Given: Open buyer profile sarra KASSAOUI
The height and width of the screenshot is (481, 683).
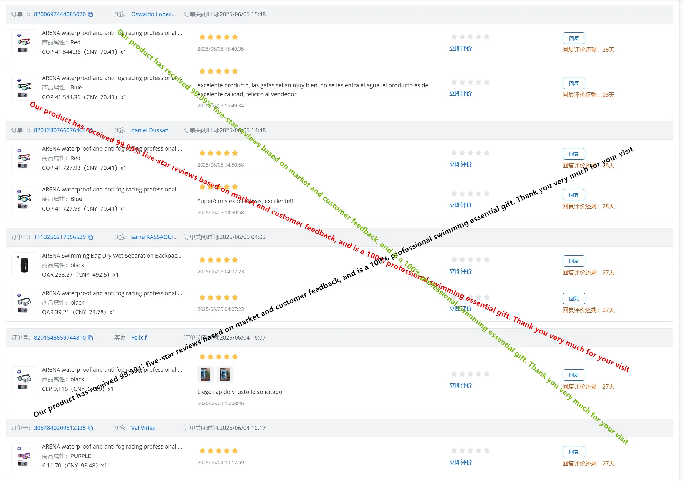Looking at the screenshot, I should click(x=154, y=237).
